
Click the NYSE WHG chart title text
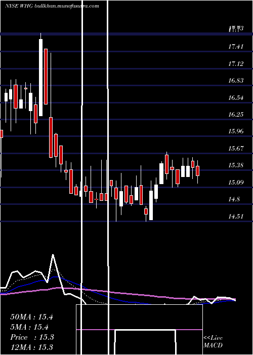52,6
